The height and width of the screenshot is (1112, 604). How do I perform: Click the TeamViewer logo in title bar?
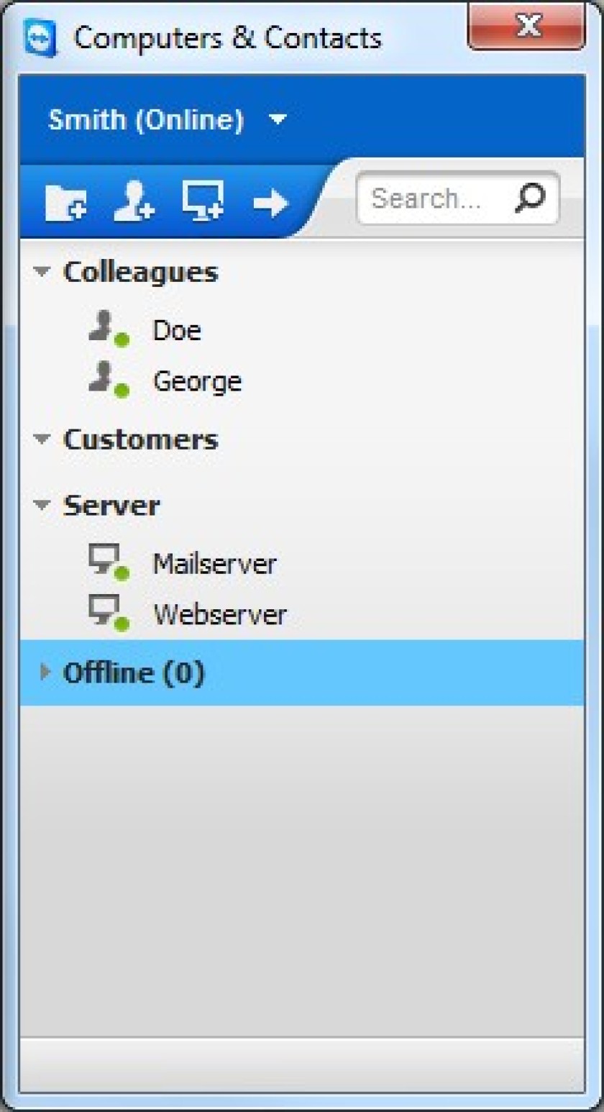coord(40,38)
